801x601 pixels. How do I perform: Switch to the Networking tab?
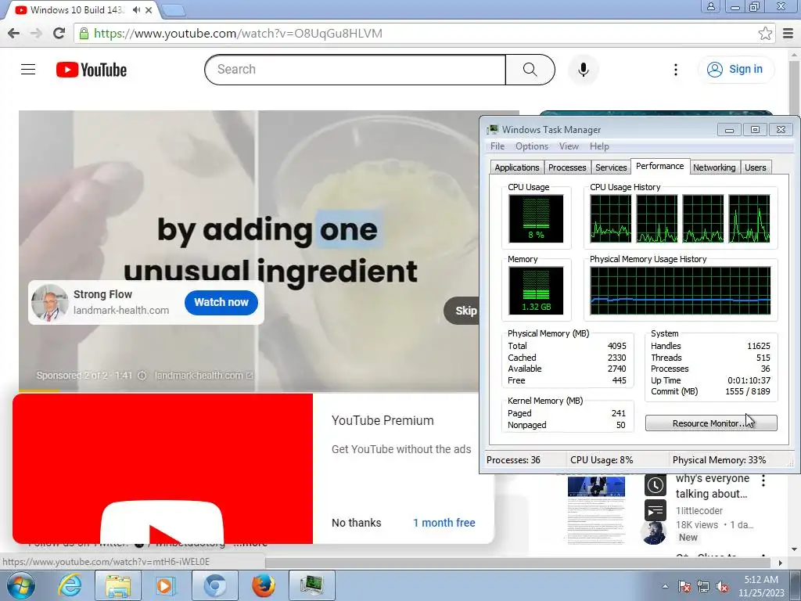pos(714,167)
